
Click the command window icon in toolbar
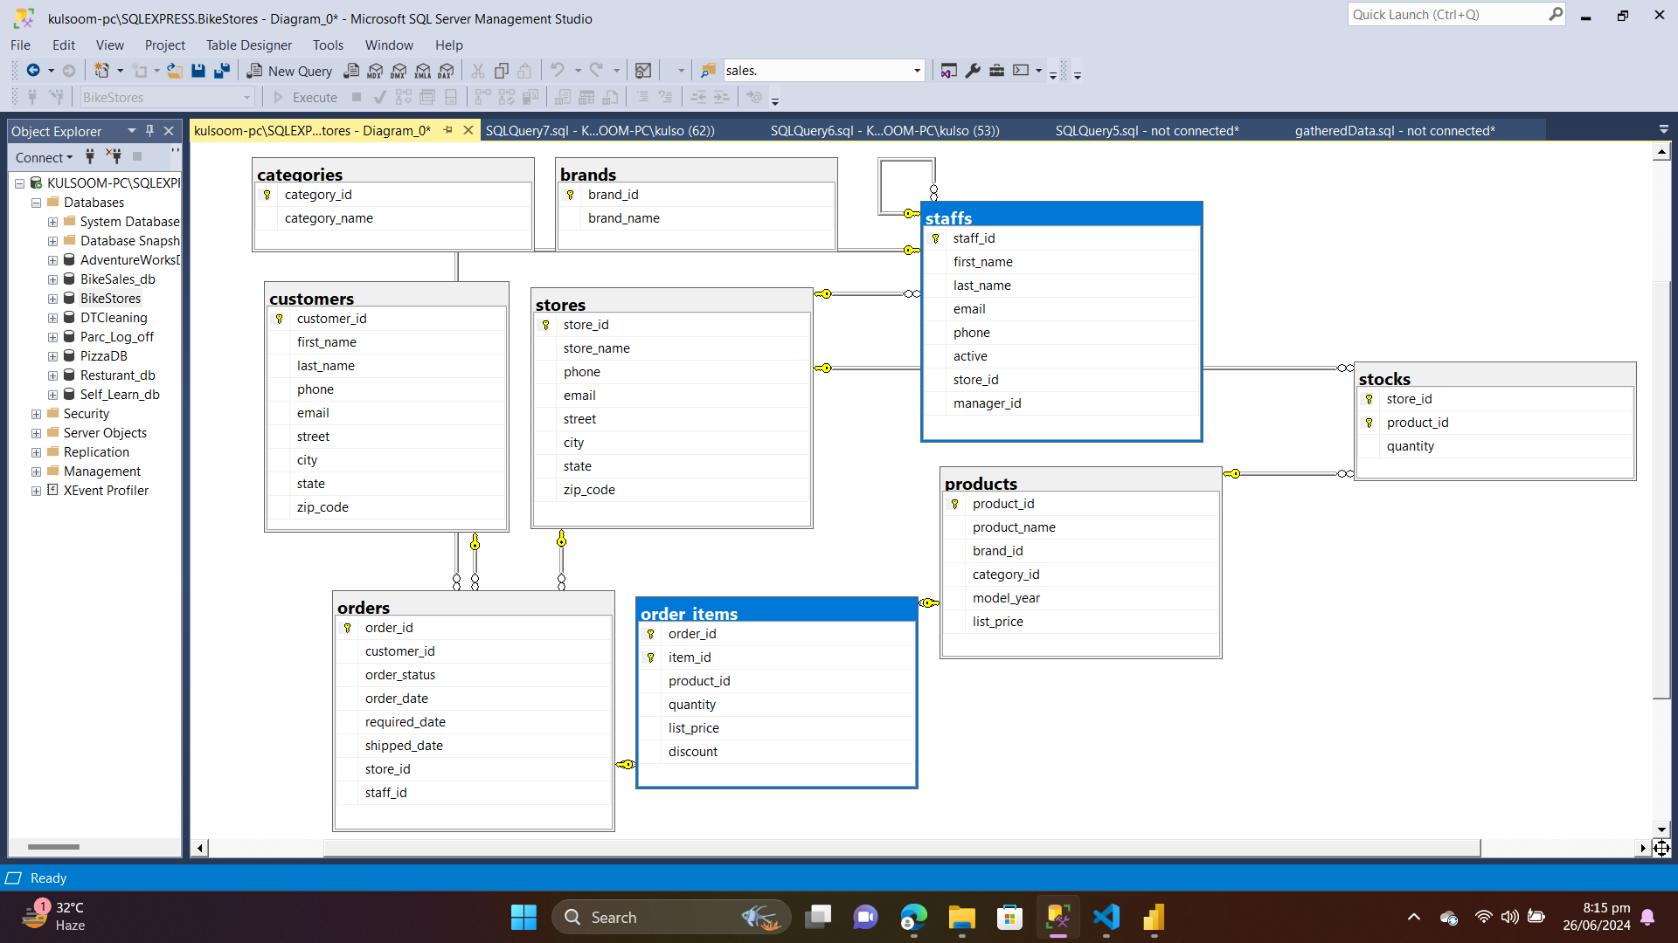1021,71
